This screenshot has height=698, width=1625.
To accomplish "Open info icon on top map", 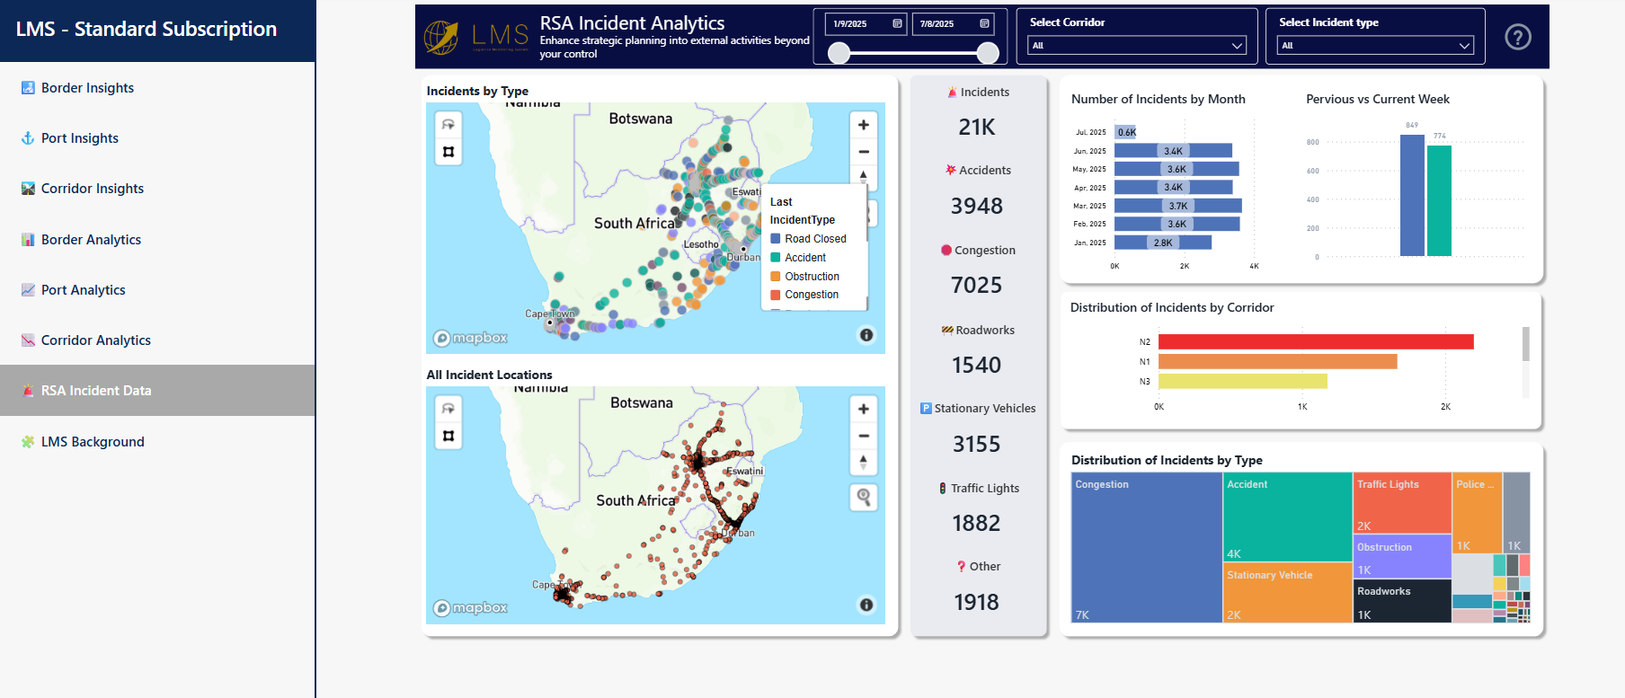I will [x=866, y=334].
